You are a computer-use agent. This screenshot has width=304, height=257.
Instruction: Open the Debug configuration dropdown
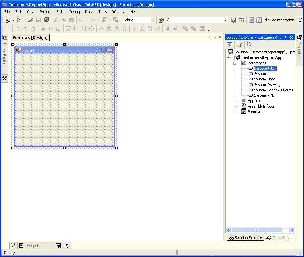pyautogui.click(x=153, y=20)
